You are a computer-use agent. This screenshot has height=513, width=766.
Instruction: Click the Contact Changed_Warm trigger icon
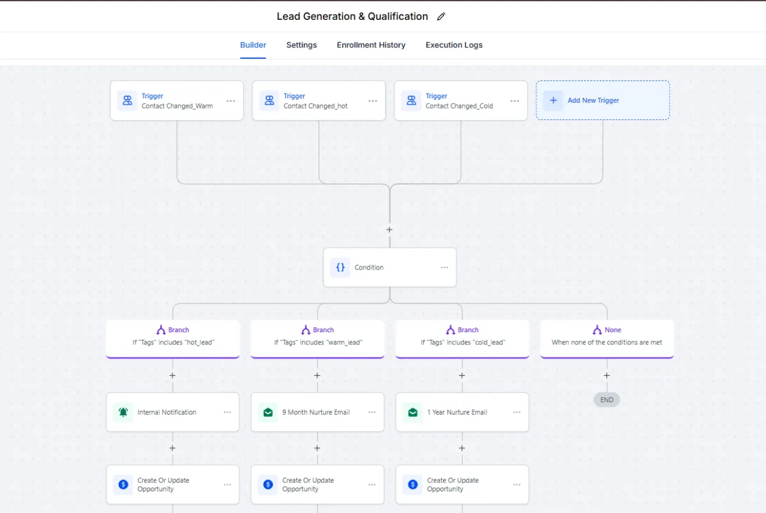point(127,100)
